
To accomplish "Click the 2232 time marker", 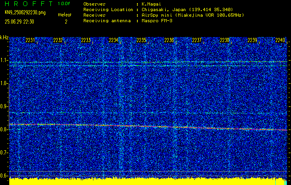I will tap(58, 40).
